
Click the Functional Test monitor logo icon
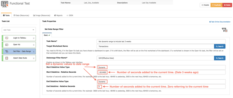pyautogui.click(x=5, y=4)
